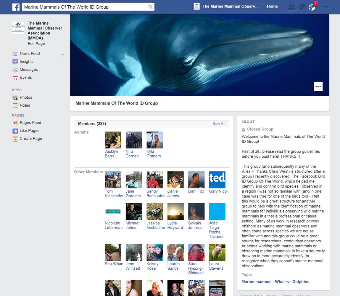Open Tom Kieckhefer's name link
340x296 pixels.
[x=114, y=193]
